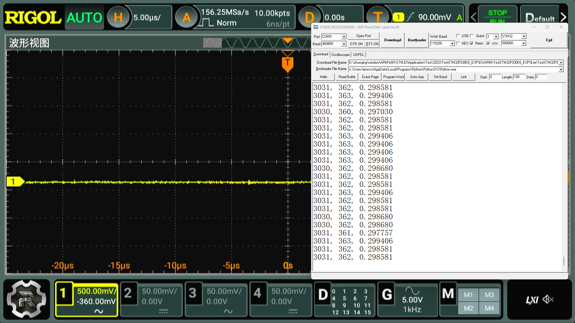Check the HEX checkbox
575x323 pixels.
[458, 43]
